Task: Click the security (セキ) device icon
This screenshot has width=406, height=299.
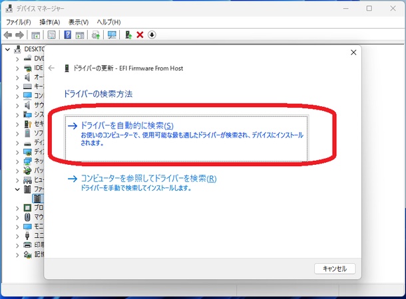Action: 28,124
